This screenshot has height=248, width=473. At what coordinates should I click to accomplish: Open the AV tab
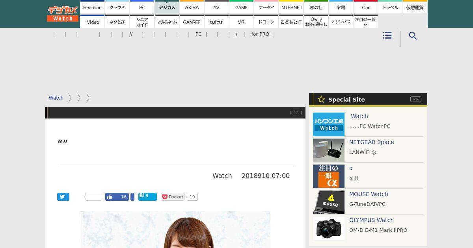[x=216, y=7]
